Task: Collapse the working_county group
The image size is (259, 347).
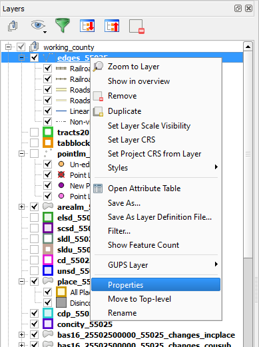Action: pos(8,47)
